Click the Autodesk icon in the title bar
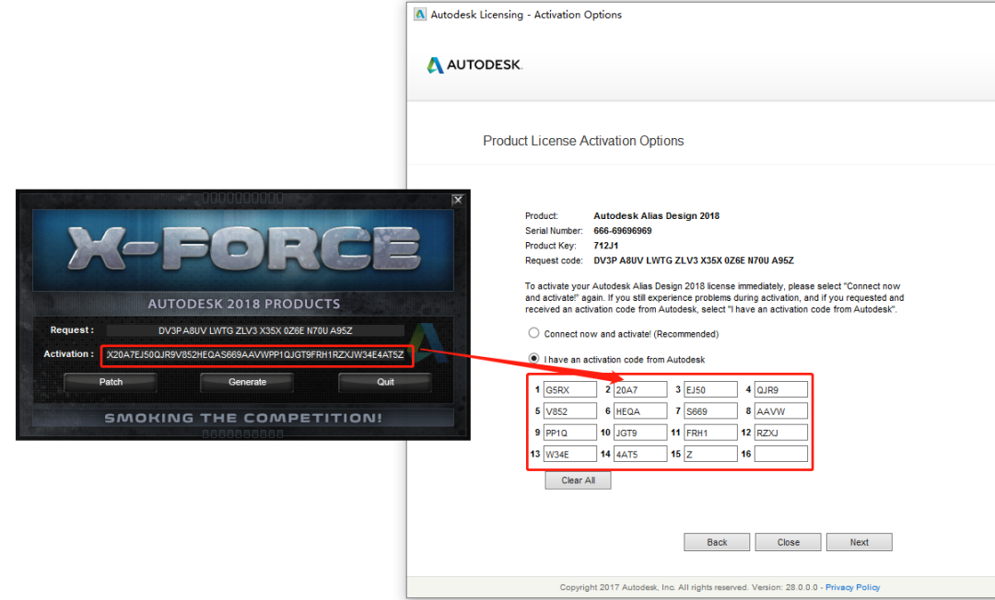 (420, 14)
